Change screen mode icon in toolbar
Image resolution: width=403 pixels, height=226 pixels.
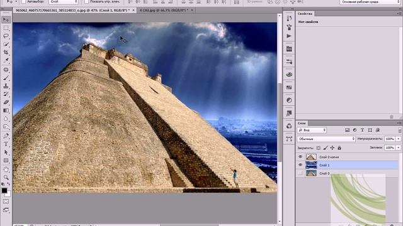6,210
